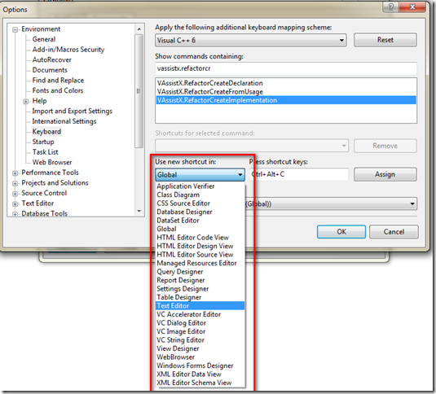Select Fonts and Colors in the tree
Image resolution: width=436 pixels, height=394 pixels.
tap(58, 90)
